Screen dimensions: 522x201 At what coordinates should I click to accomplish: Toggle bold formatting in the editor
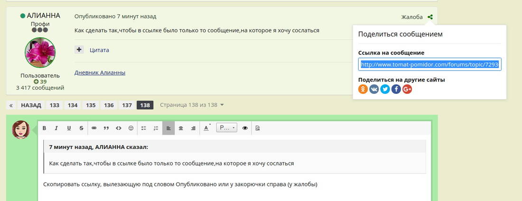point(44,128)
